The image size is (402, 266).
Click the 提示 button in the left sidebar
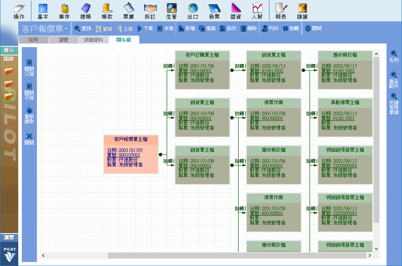click(9, 50)
